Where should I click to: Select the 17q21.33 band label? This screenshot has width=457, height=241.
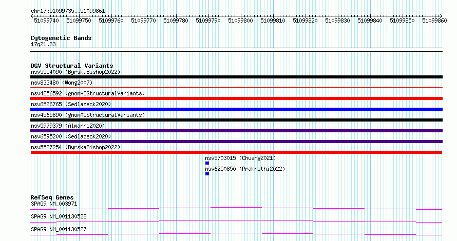(x=43, y=44)
